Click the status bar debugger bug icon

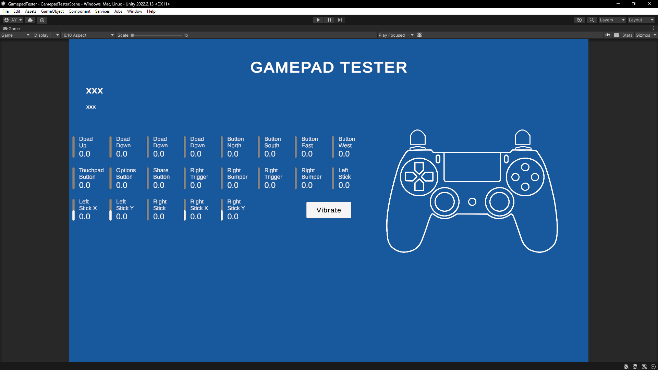pyautogui.click(x=626, y=367)
